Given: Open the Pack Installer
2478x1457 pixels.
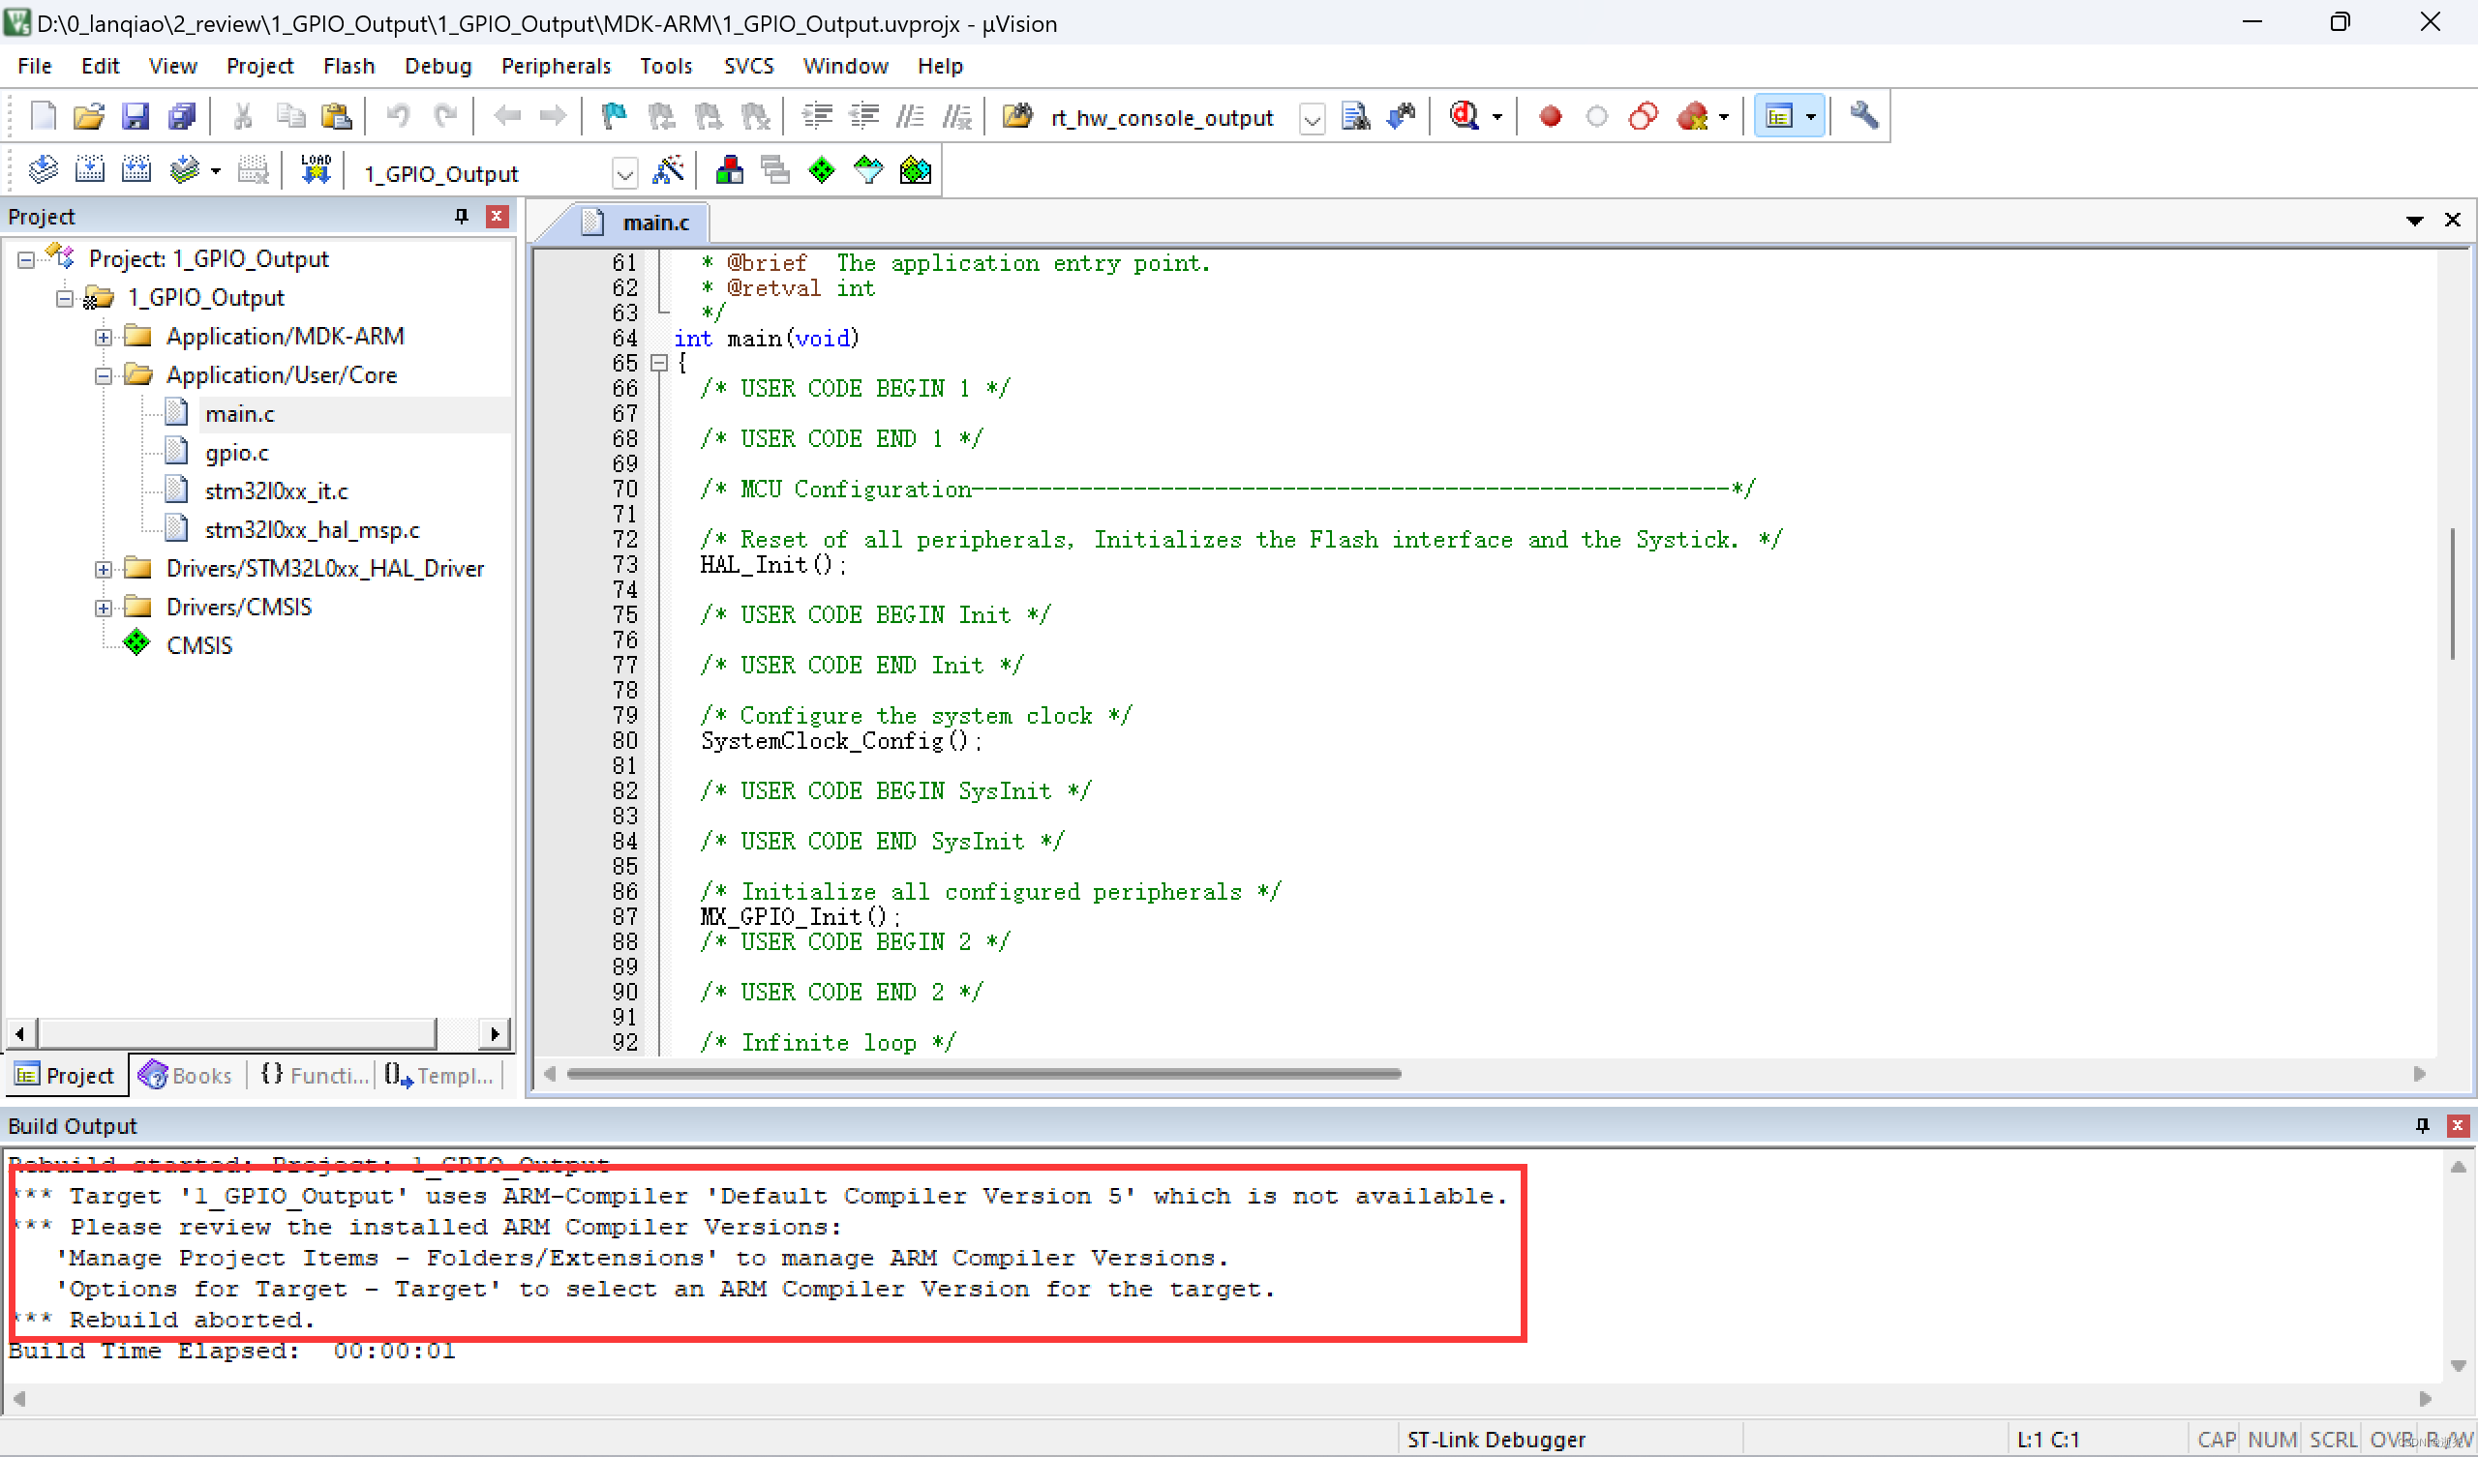Looking at the screenshot, I should coord(915,171).
